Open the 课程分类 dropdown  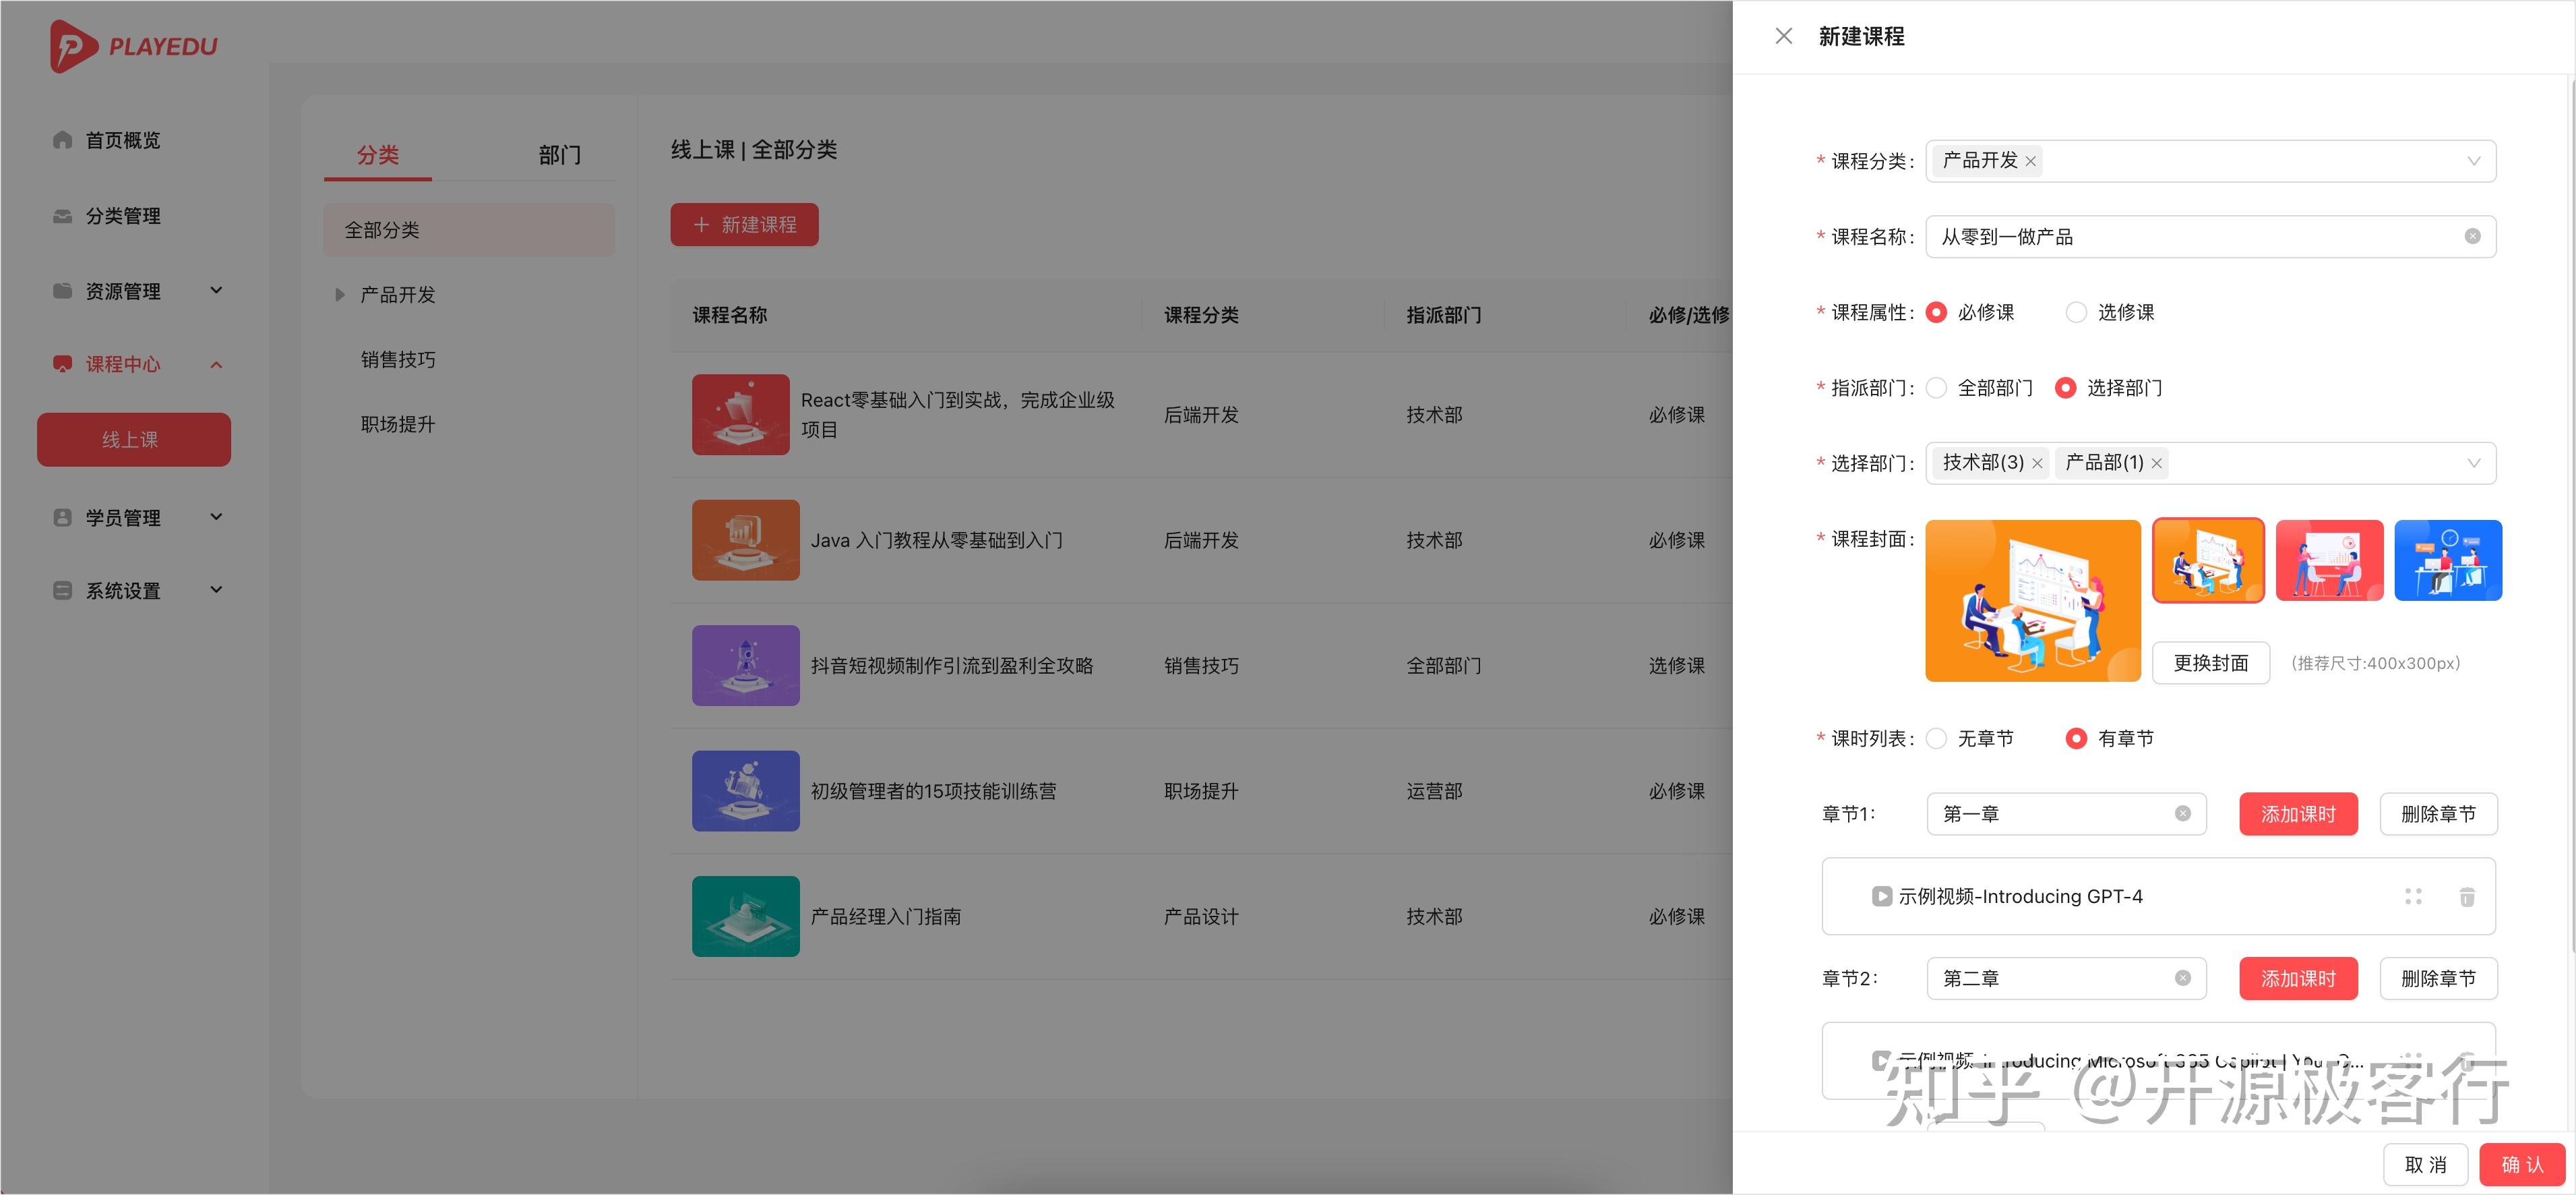(x=2474, y=160)
